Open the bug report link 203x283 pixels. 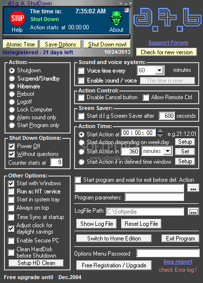tap(178, 261)
